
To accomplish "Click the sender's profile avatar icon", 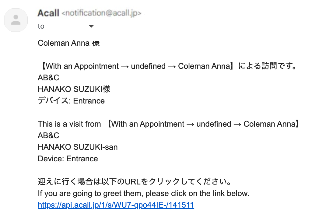I will coord(16,20).
